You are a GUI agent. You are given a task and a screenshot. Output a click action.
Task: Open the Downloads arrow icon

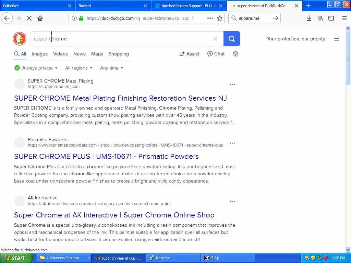click(x=309, y=18)
